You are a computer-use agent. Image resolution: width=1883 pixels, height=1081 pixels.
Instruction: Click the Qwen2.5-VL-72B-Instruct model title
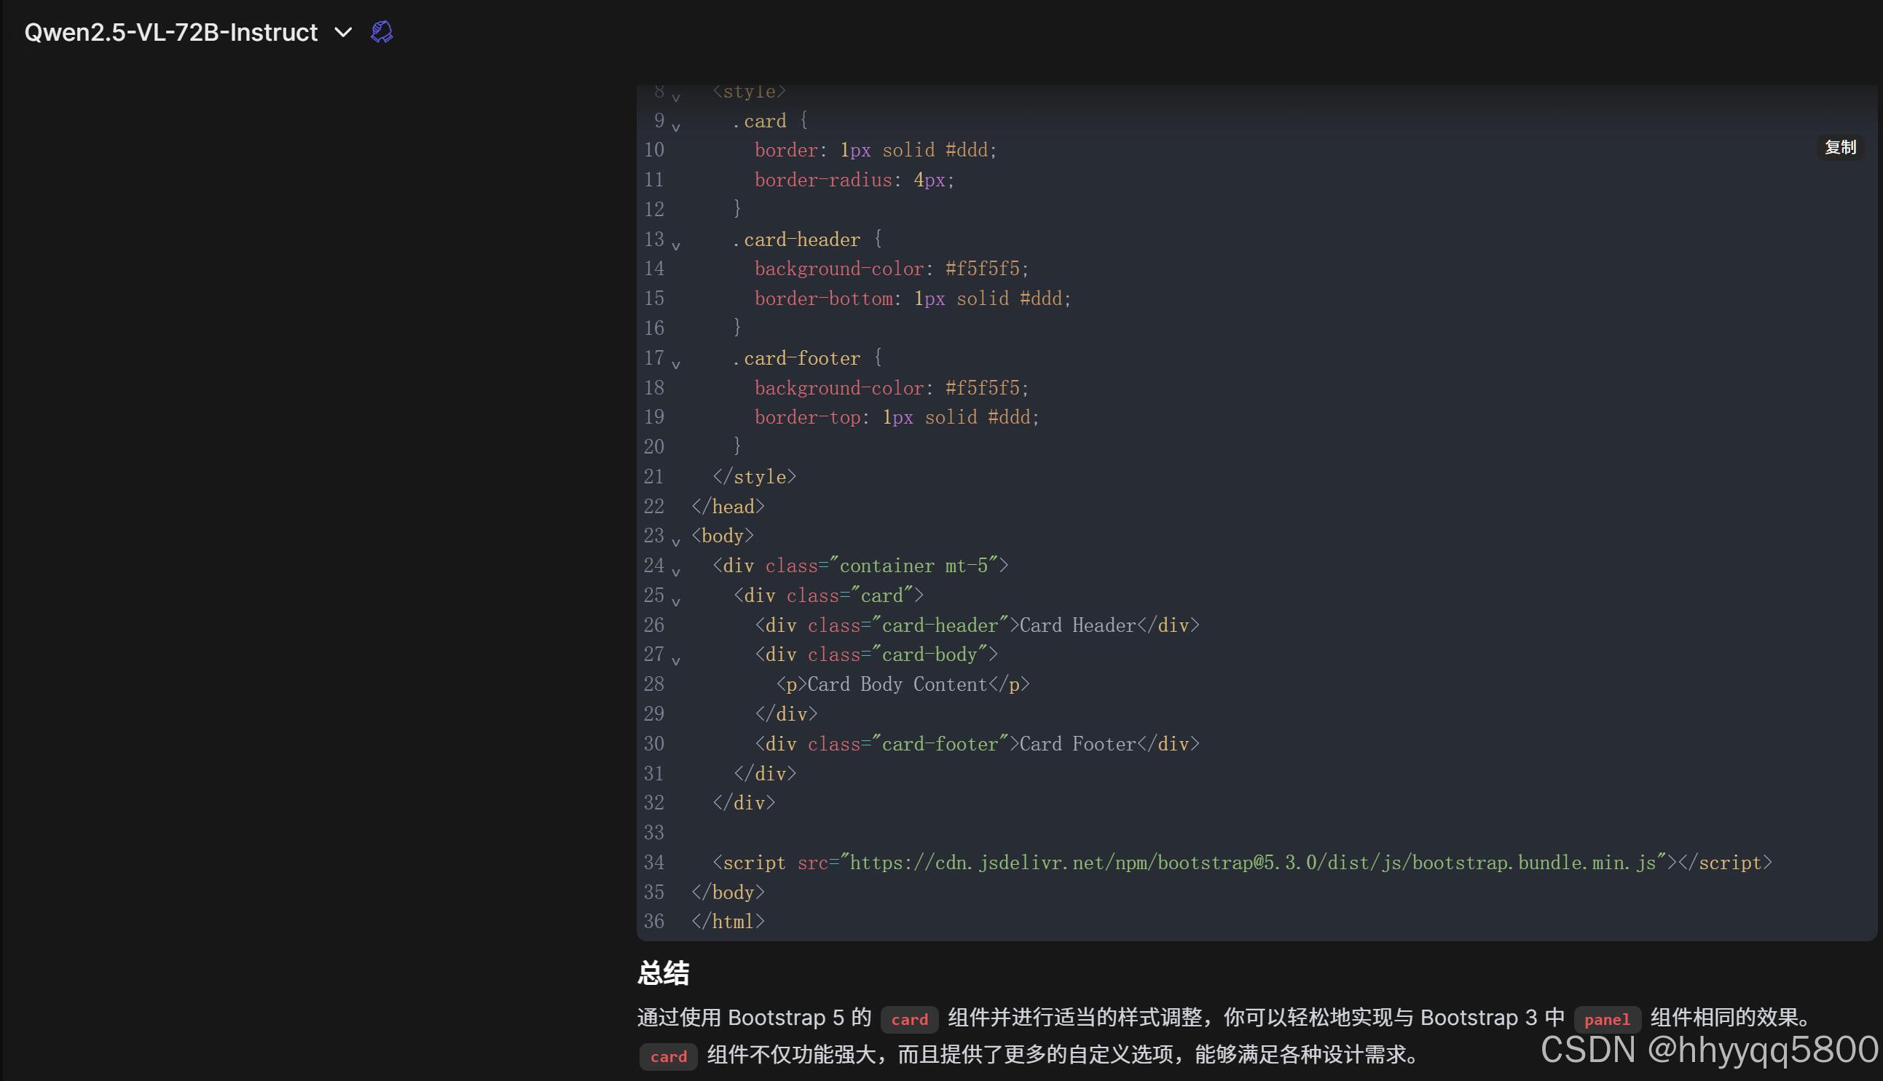(171, 32)
